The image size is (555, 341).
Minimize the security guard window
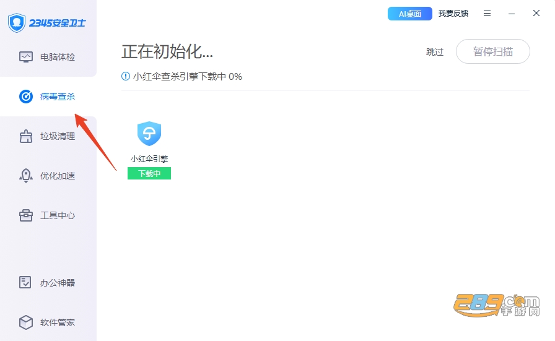point(512,14)
